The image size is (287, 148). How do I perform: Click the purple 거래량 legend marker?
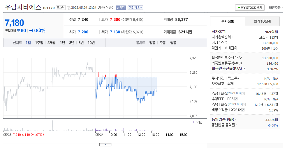click(x=194, y=122)
